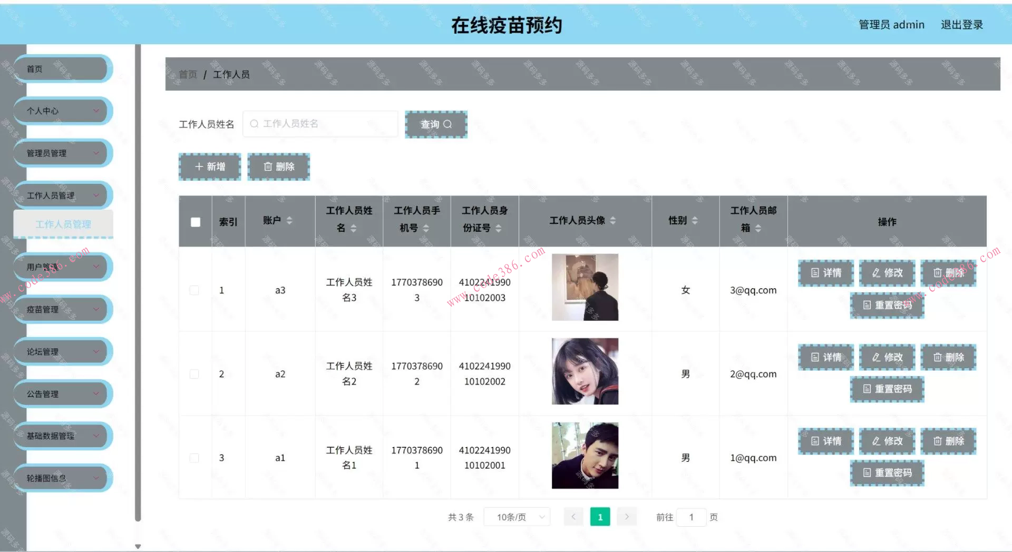This screenshot has height=552, width=1012.
Task: Reset password for account a2
Action: [887, 389]
